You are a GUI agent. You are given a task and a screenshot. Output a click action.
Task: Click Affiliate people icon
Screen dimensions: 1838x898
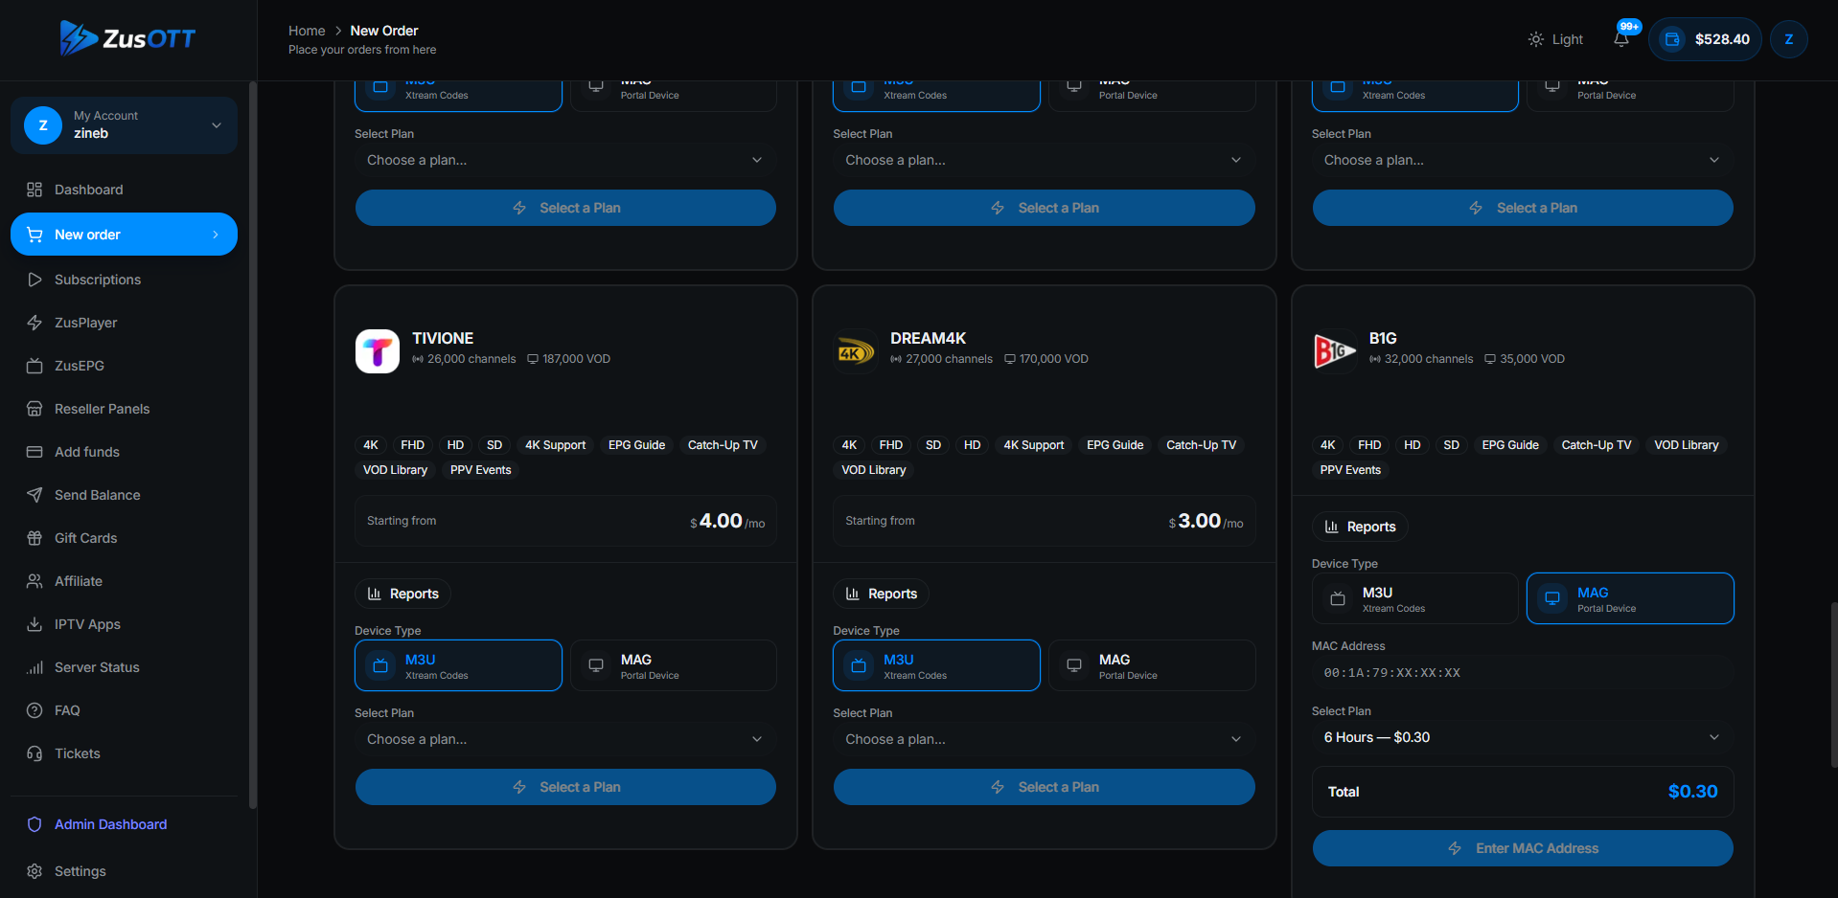[x=34, y=581]
